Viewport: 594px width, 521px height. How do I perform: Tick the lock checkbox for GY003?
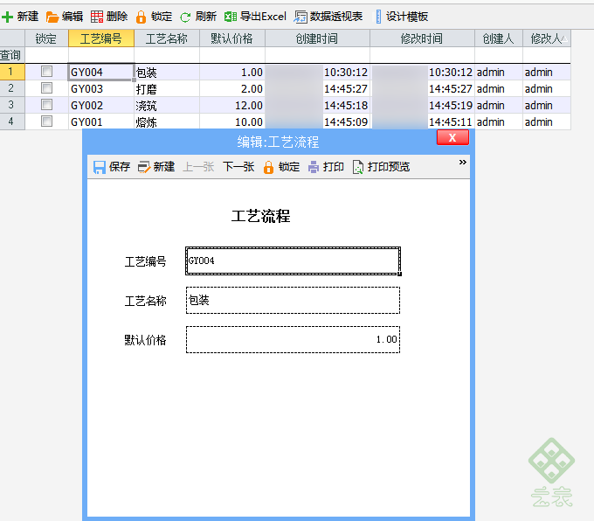point(46,88)
